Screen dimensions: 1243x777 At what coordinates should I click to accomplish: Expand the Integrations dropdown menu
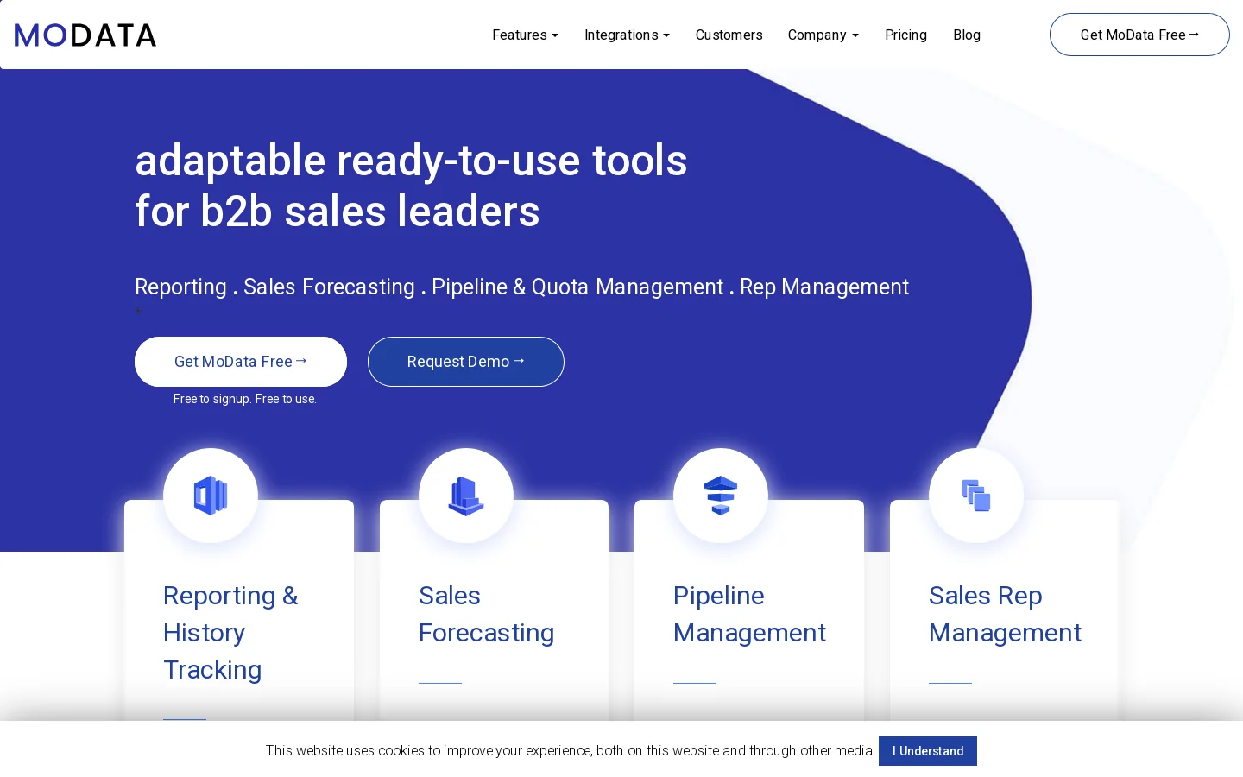point(627,35)
